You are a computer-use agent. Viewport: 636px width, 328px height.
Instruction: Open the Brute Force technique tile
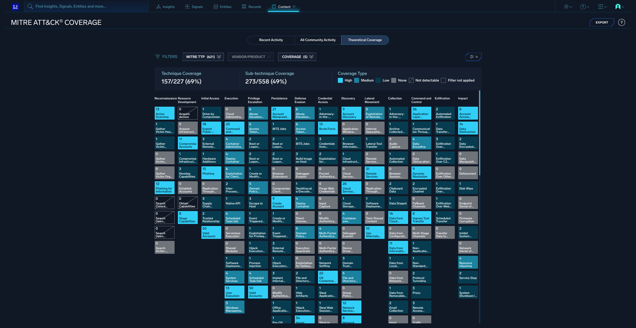point(328,128)
